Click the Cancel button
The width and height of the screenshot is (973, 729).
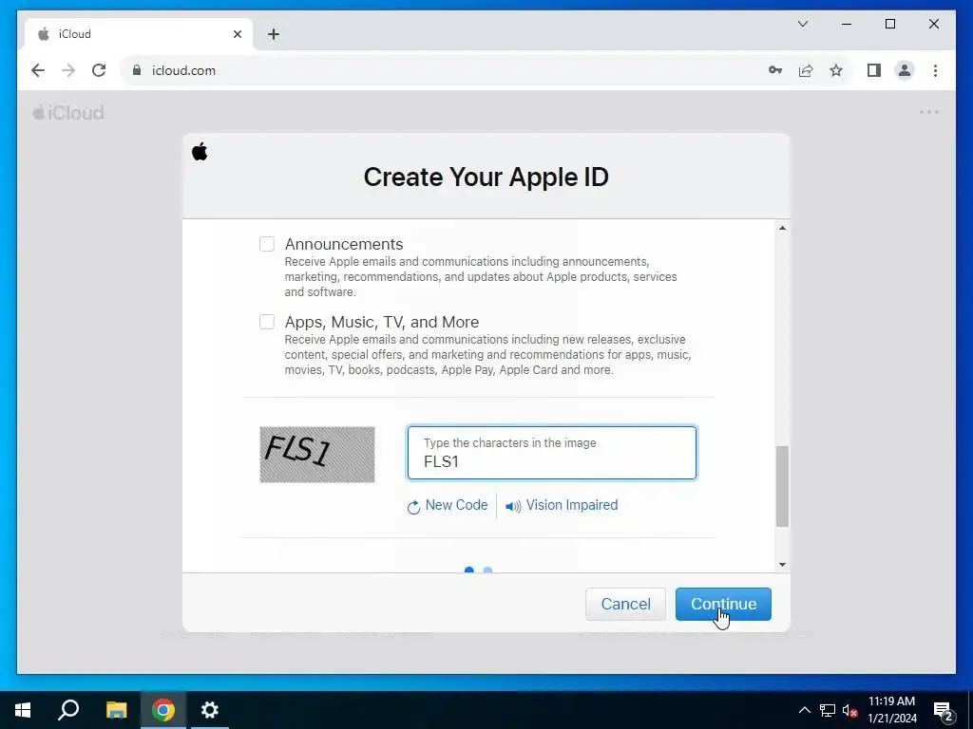625,604
